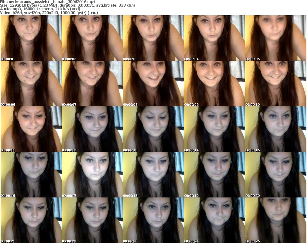This screenshot has width=307, height=243.
Task: Select the thumbnail stamped 00:00:23
Action: click(153, 220)
